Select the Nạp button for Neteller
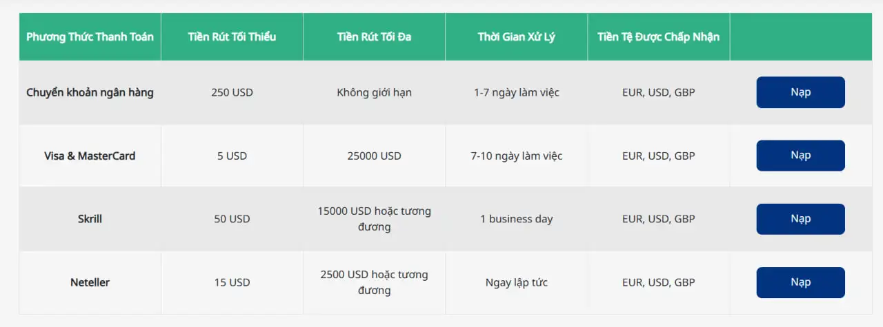883x327 pixels. click(800, 282)
